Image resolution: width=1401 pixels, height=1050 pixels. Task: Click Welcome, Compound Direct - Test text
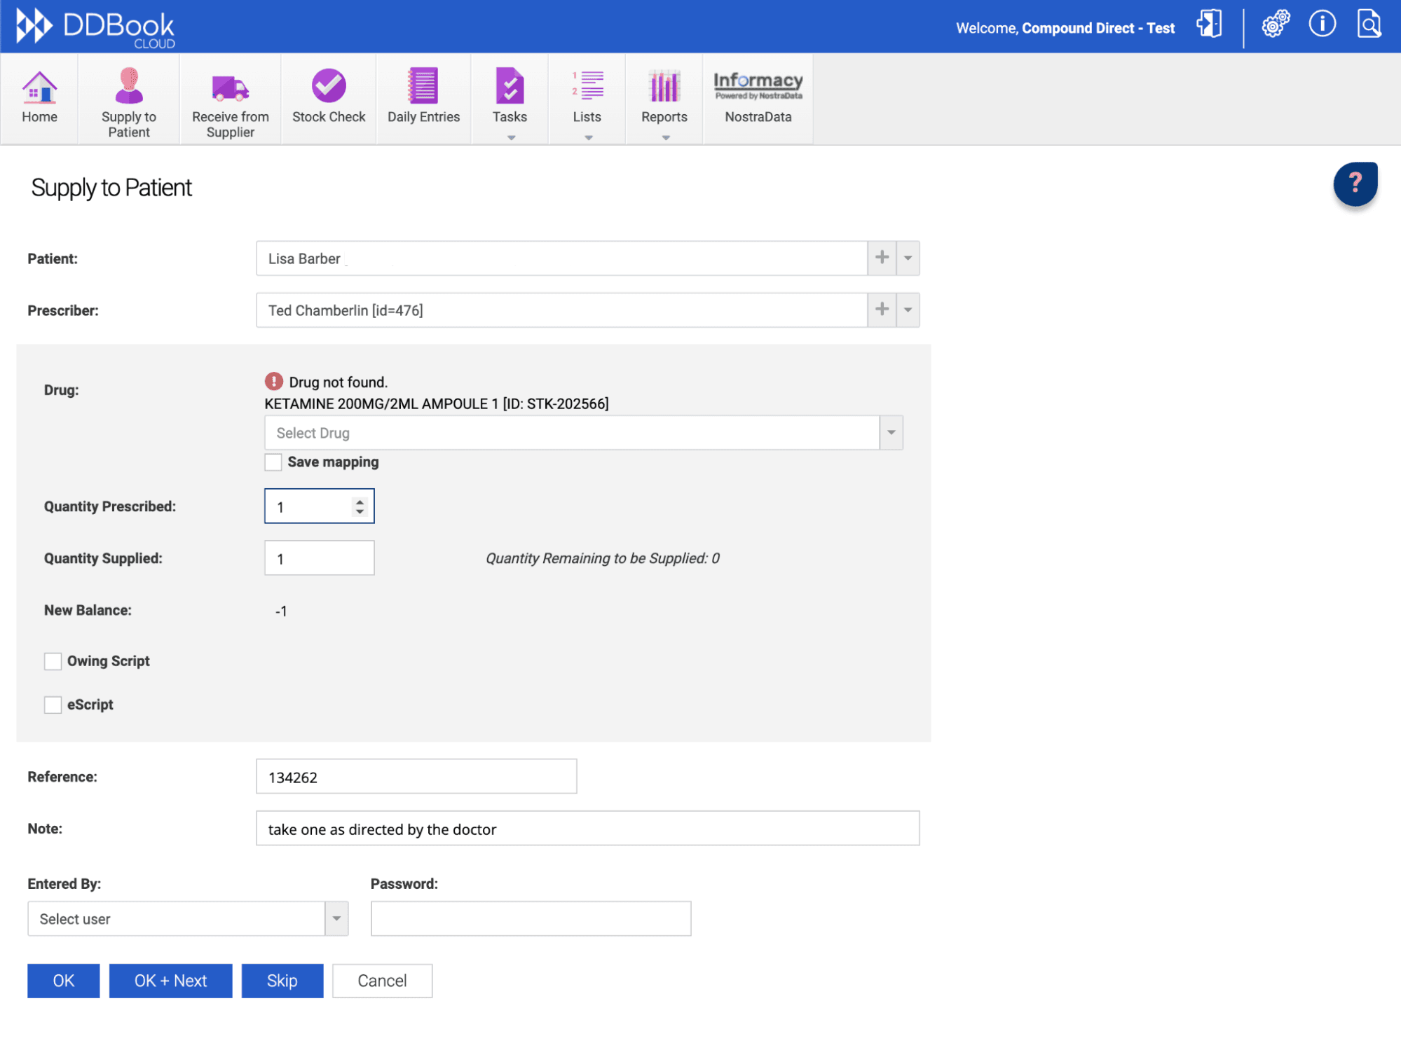(x=1065, y=28)
